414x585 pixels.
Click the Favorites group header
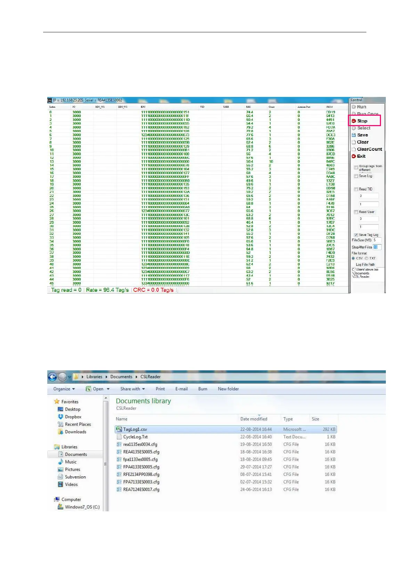point(66,402)
